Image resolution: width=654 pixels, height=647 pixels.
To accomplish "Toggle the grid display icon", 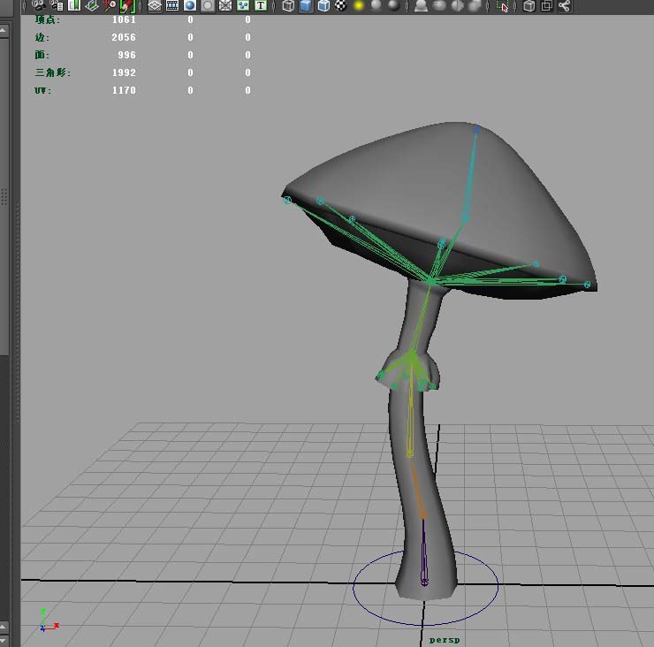I will [155, 5].
